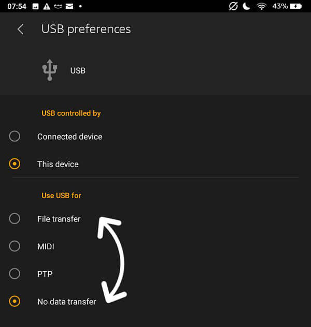Image resolution: width=311 pixels, height=327 pixels.
Task: Tap the crescent moon do-not-disturb icon
Action: point(247,6)
